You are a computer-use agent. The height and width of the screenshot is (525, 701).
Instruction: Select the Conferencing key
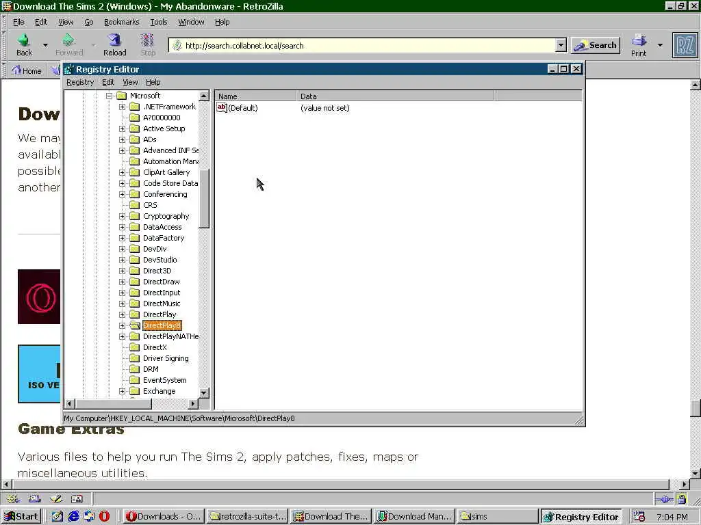(165, 194)
